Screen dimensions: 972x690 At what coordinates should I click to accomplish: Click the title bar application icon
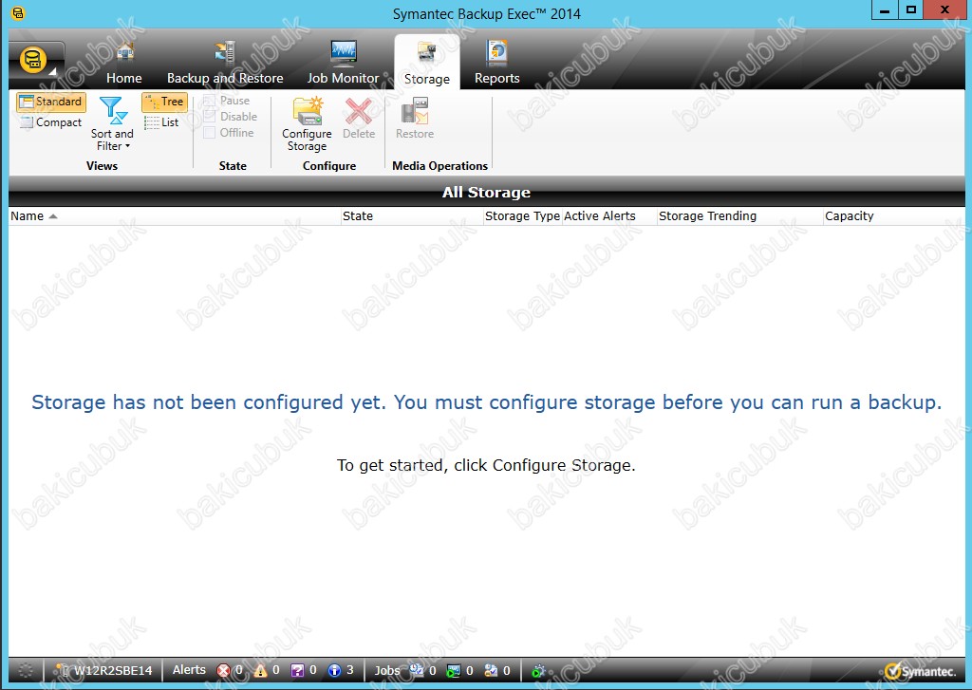point(18,12)
